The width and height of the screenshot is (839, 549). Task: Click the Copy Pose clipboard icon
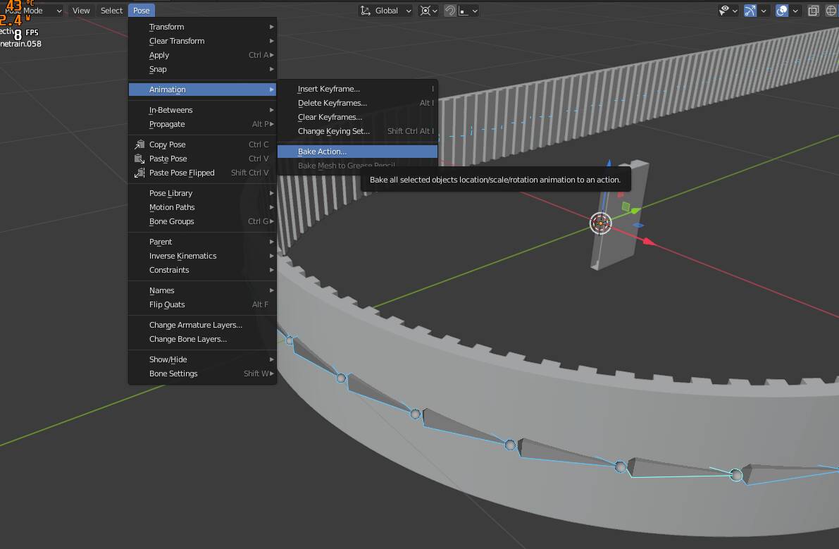(139, 144)
